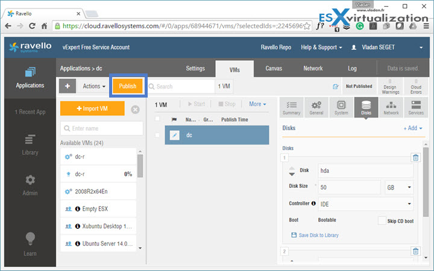Switch to the Canvas tab

click(x=274, y=68)
